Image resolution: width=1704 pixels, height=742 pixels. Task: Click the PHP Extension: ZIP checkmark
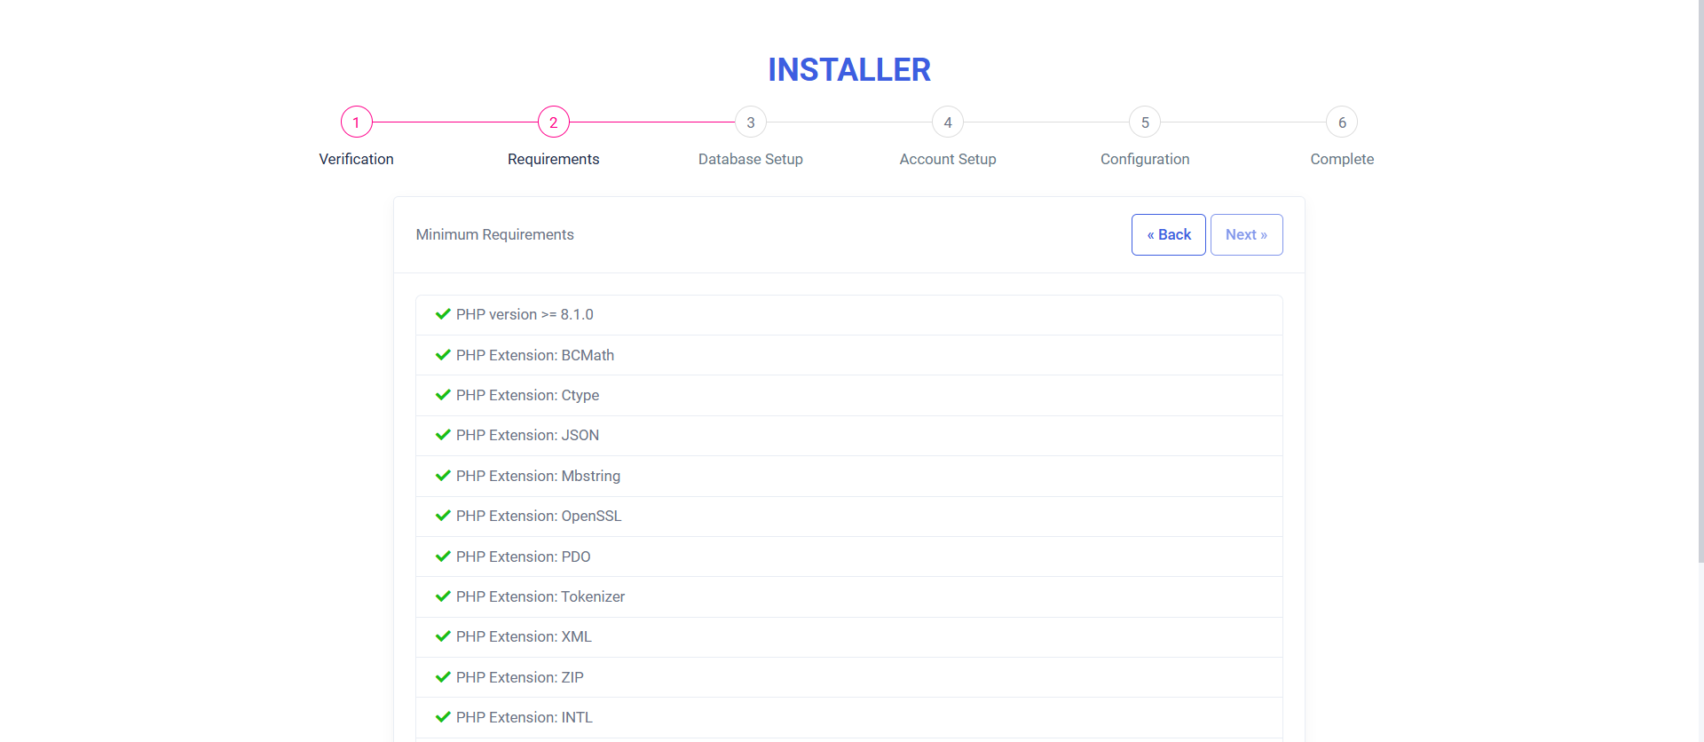click(x=443, y=677)
